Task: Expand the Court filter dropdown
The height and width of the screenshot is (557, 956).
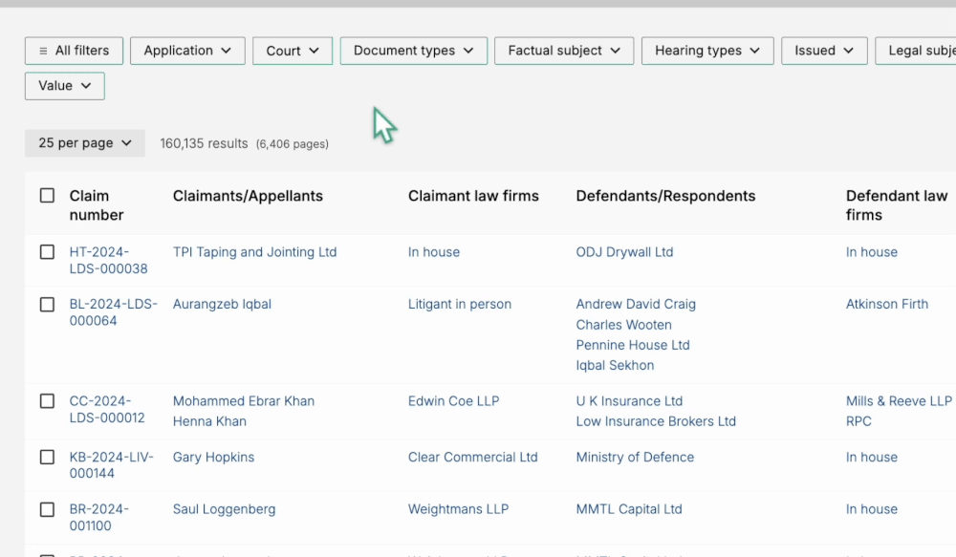Action: pos(293,51)
